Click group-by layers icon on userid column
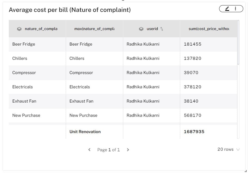This screenshot has width=248, height=173. point(141,29)
